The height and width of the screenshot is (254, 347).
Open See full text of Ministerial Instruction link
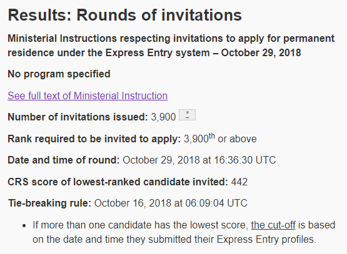click(x=88, y=96)
